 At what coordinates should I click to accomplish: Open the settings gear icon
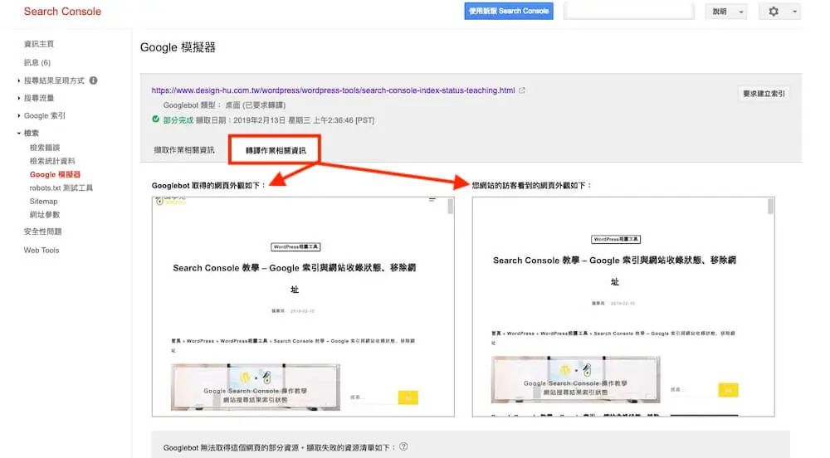tap(774, 11)
